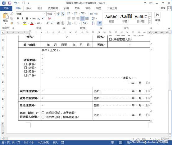Image resolution: width=172 pixels, height=145 pixels.
Task: Apply Italic formatting from the ribbon
Action: [x=22, y=19]
